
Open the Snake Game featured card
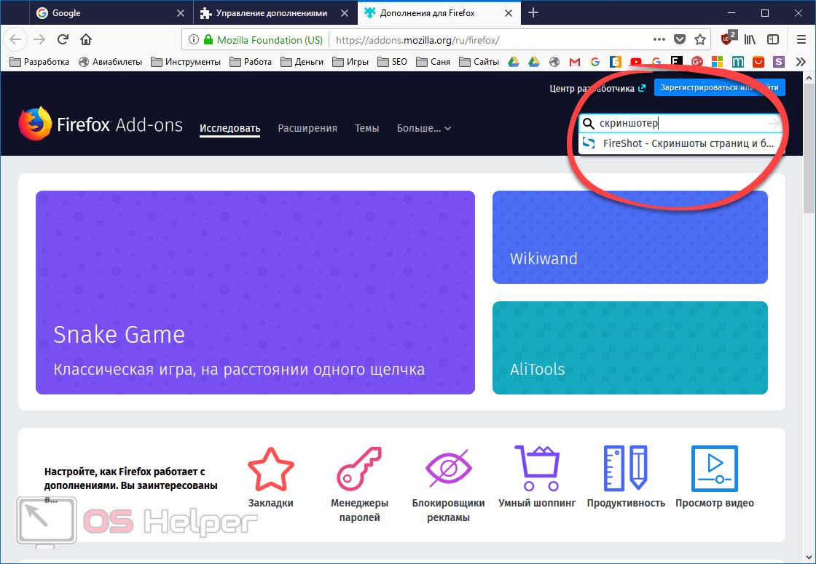pyautogui.click(x=255, y=292)
